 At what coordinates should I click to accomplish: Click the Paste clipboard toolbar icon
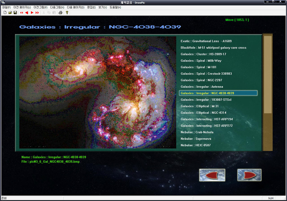click(x=54, y=13)
